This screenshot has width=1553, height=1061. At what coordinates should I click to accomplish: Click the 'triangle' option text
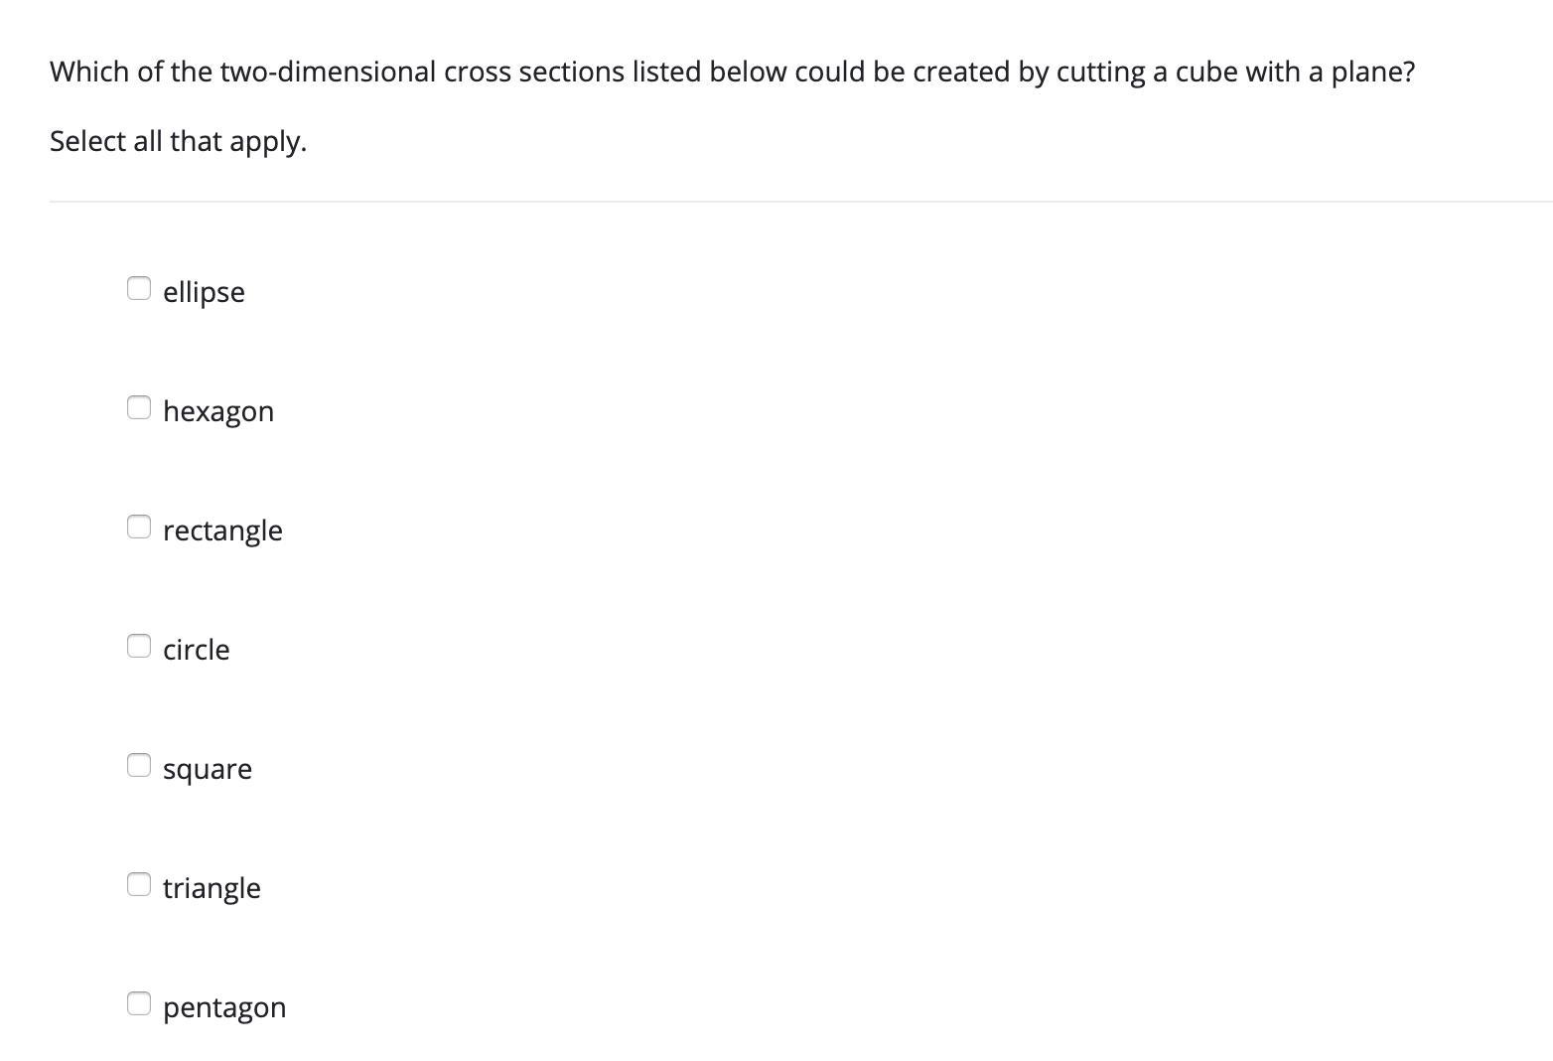point(212,888)
